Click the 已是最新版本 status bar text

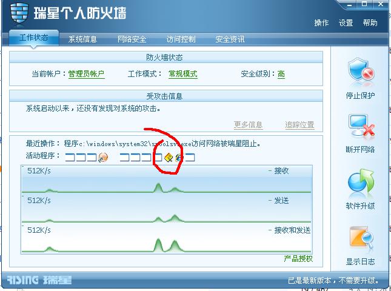[x=333, y=281]
